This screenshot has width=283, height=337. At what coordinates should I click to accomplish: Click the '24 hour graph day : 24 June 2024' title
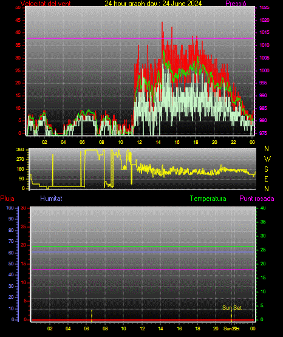coord(153,4)
